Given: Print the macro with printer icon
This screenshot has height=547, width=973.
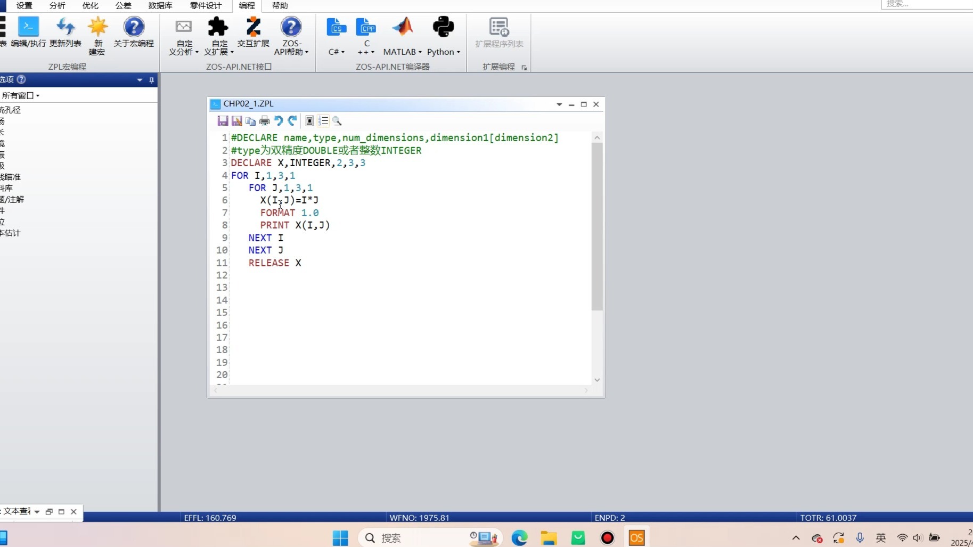Looking at the screenshot, I should click(265, 121).
